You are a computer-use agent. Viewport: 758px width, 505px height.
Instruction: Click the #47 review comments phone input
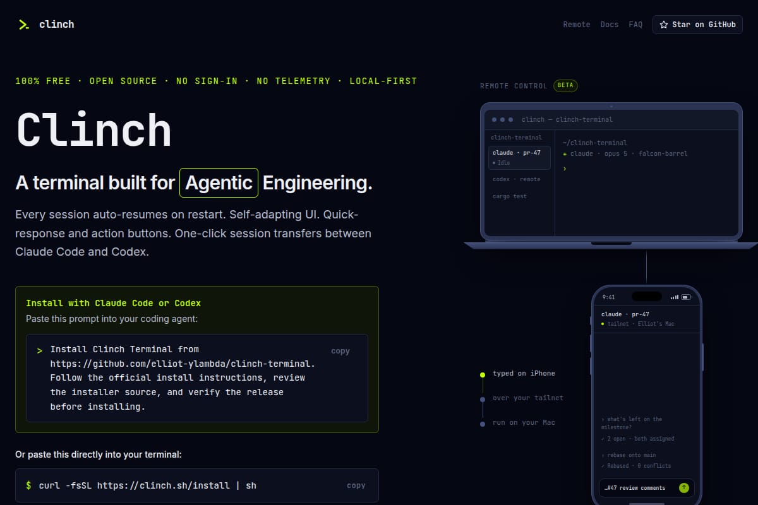tap(646, 487)
